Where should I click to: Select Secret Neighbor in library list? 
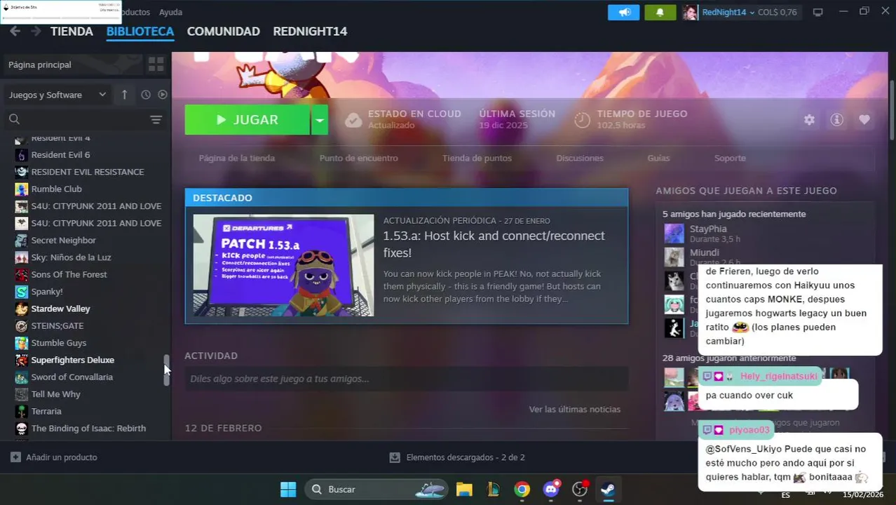[x=63, y=240]
